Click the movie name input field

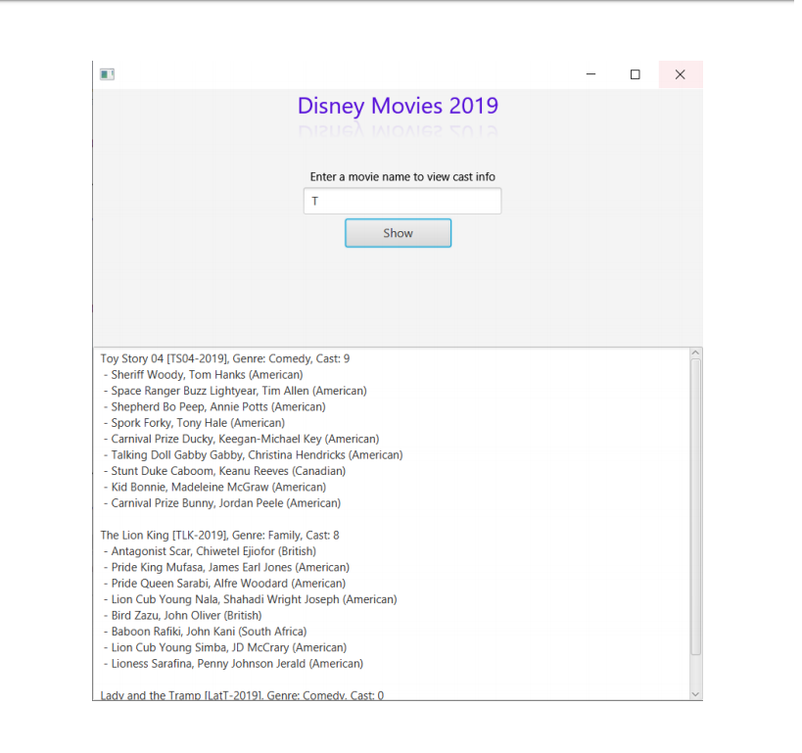(401, 200)
